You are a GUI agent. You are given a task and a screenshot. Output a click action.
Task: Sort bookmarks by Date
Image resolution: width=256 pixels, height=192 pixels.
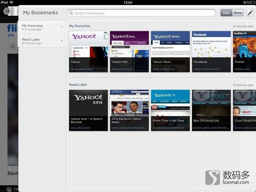[226, 13]
